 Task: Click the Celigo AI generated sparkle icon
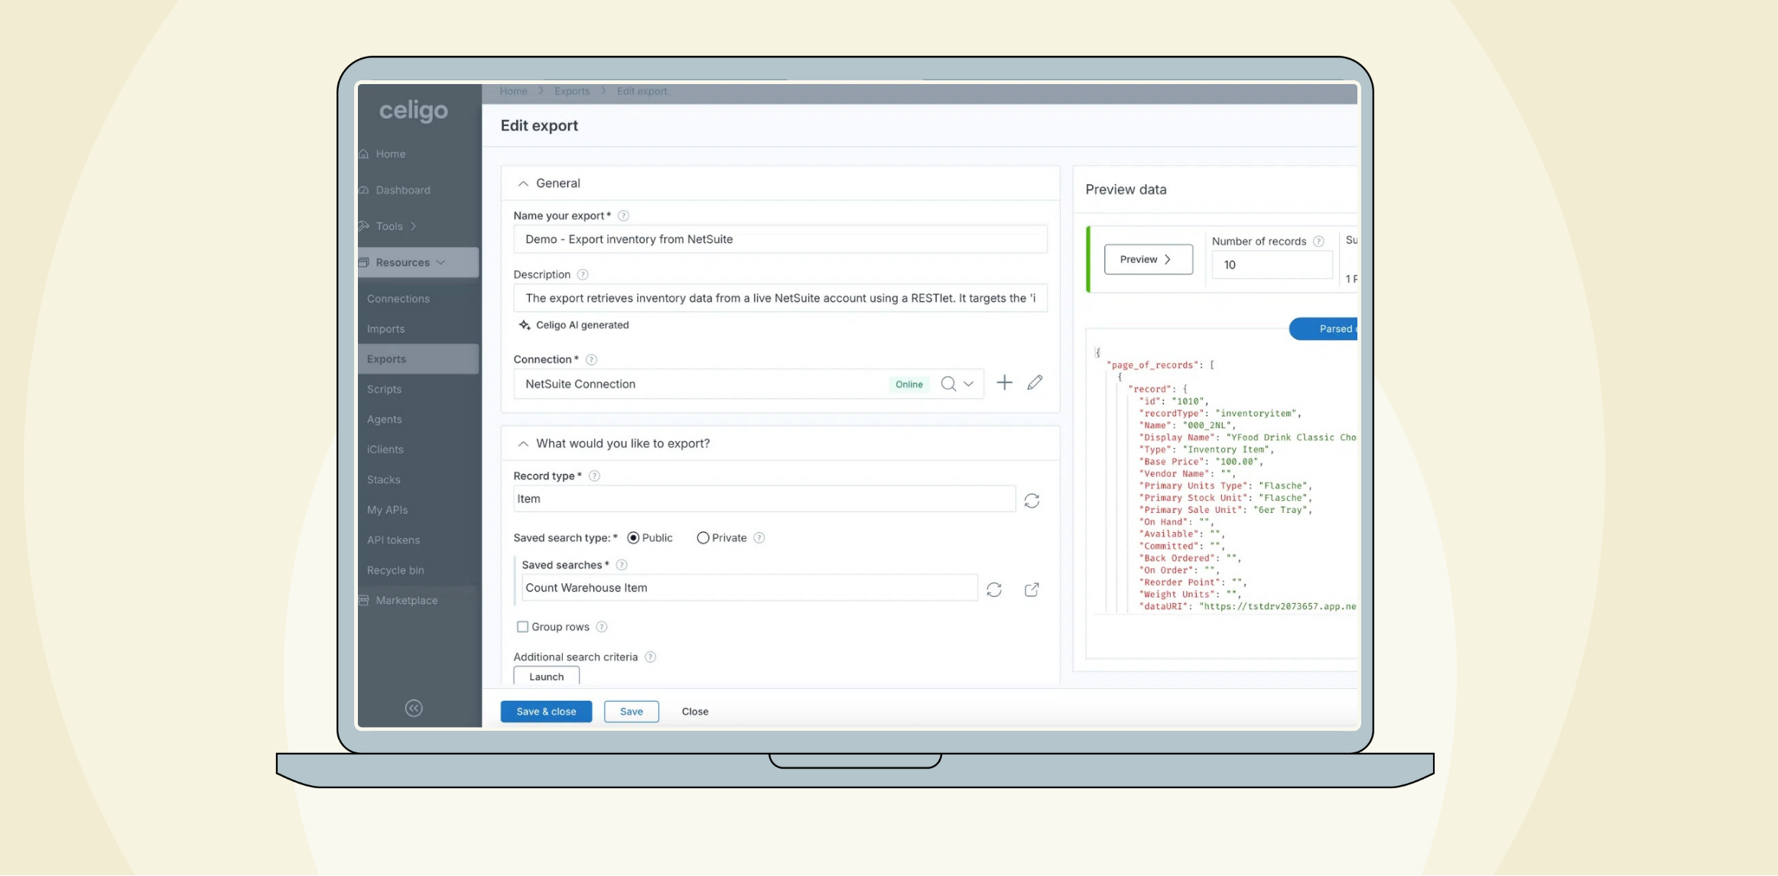[525, 326]
